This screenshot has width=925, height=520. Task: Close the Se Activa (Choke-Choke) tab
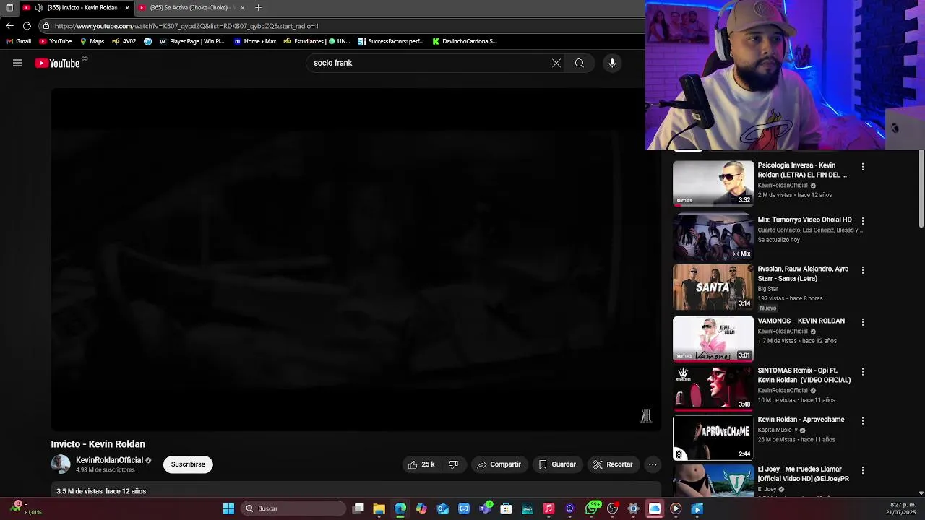pos(242,8)
